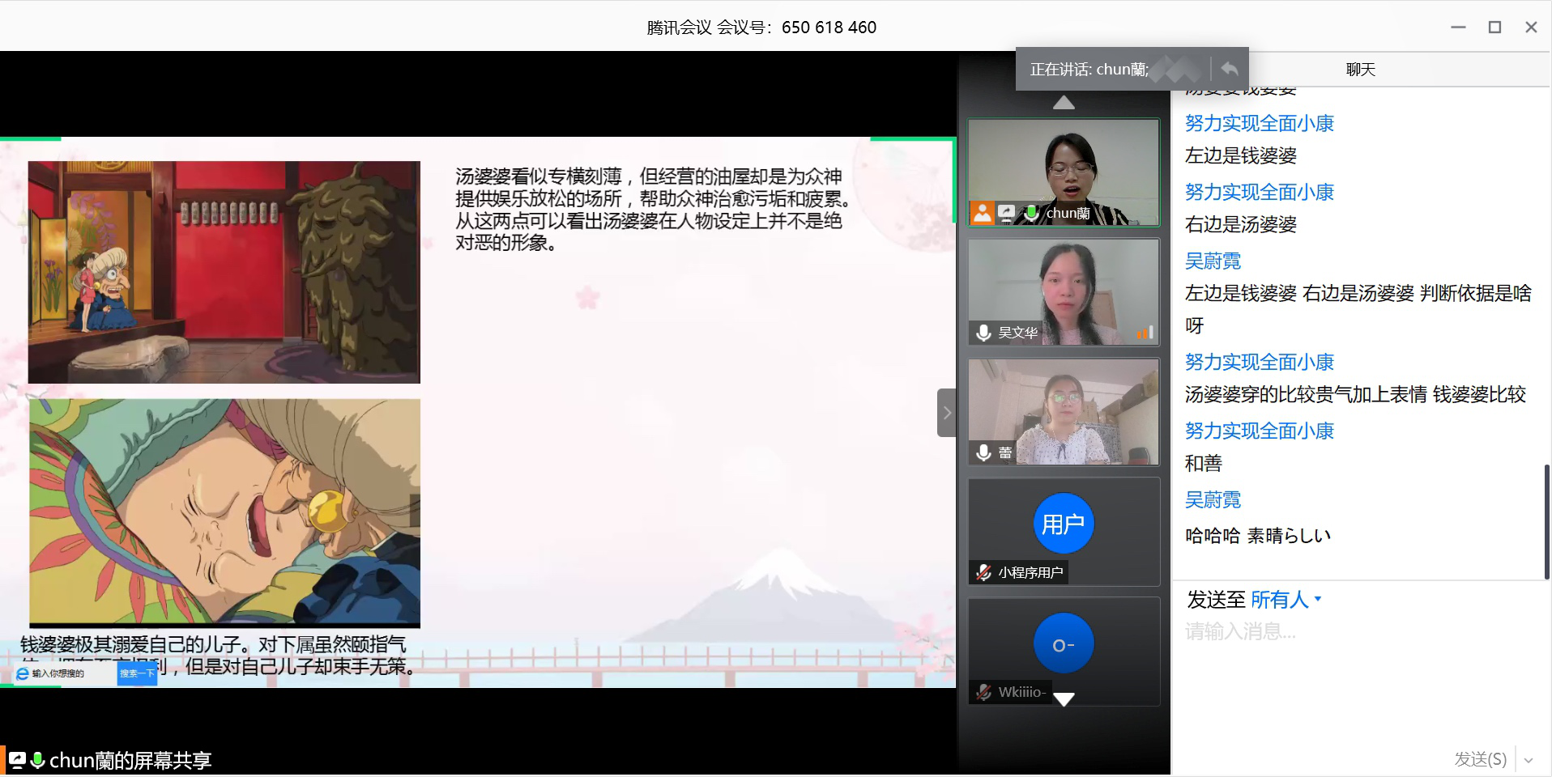Click the 吴蔚霓 sender name above 判断依据是啥呀
The image size is (1552, 777).
click(x=1213, y=261)
